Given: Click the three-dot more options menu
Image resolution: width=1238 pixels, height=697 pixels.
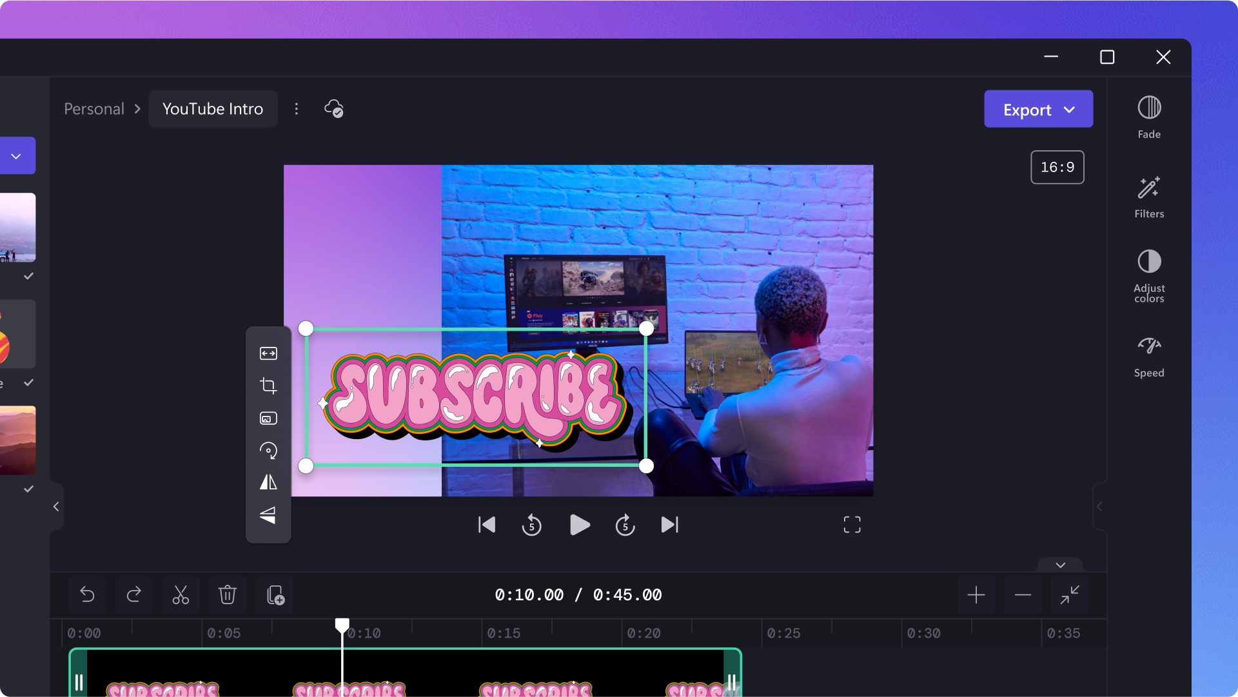Looking at the screenshot, I should 296,109.
